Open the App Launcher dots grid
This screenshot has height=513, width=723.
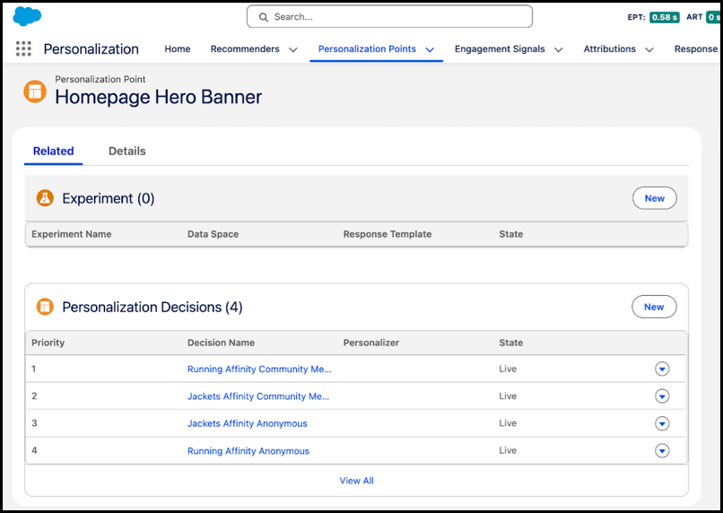[23, 48]
